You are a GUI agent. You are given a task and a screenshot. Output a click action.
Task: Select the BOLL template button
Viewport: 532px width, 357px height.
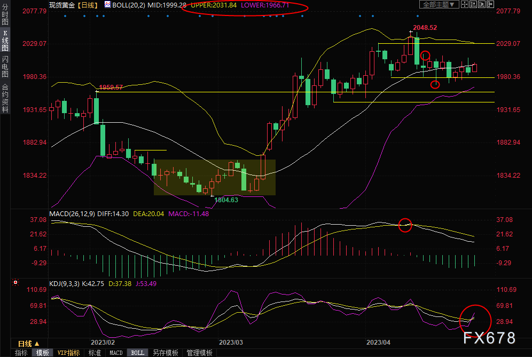coord(137,353)
